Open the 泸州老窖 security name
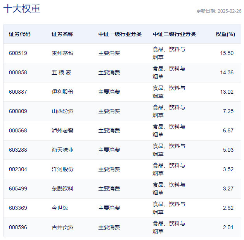The height and width of the screenshot is (240, 244). point(62,130)
